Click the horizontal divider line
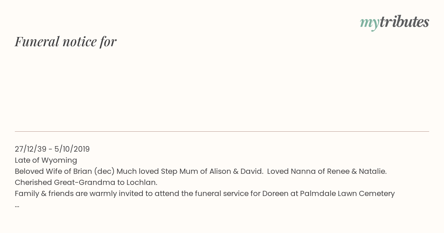 click(222, 131)
